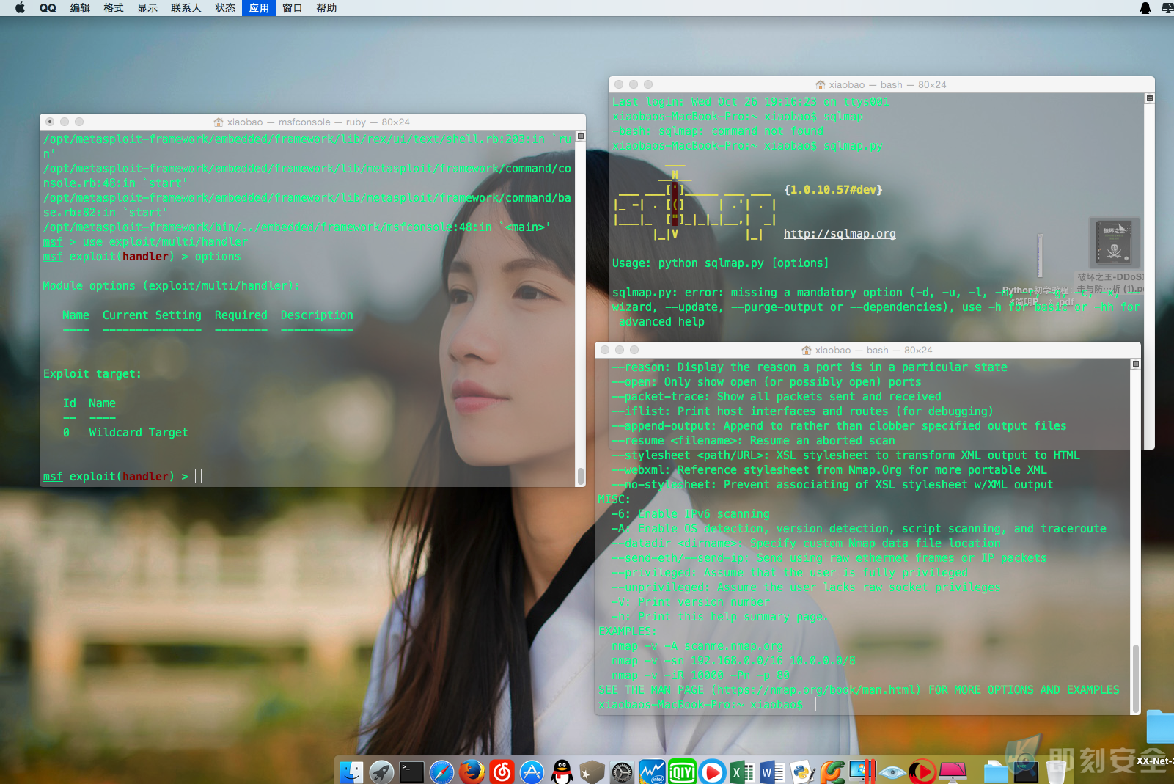Click the nmap window bash prompt cursor
The image size is (1174, 784).
(812, 704)
